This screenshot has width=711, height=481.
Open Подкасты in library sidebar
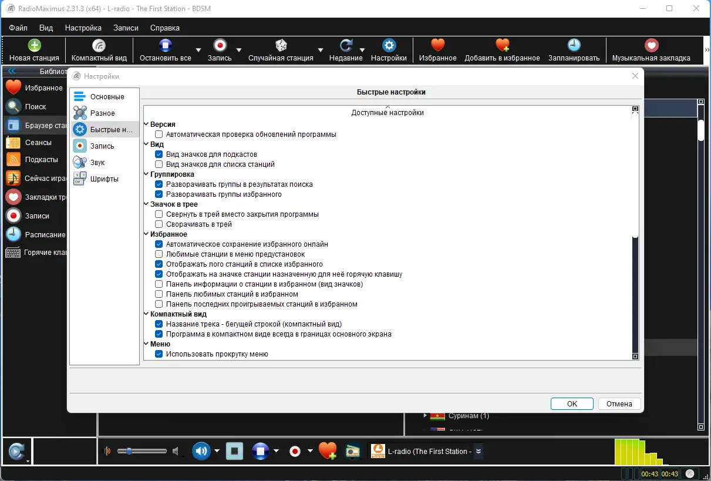tap(35, 160)
